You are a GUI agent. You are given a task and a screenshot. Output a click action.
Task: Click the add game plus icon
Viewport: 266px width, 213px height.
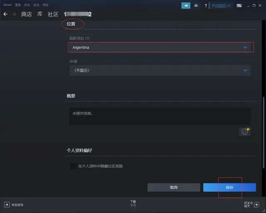tap(7, 205)
